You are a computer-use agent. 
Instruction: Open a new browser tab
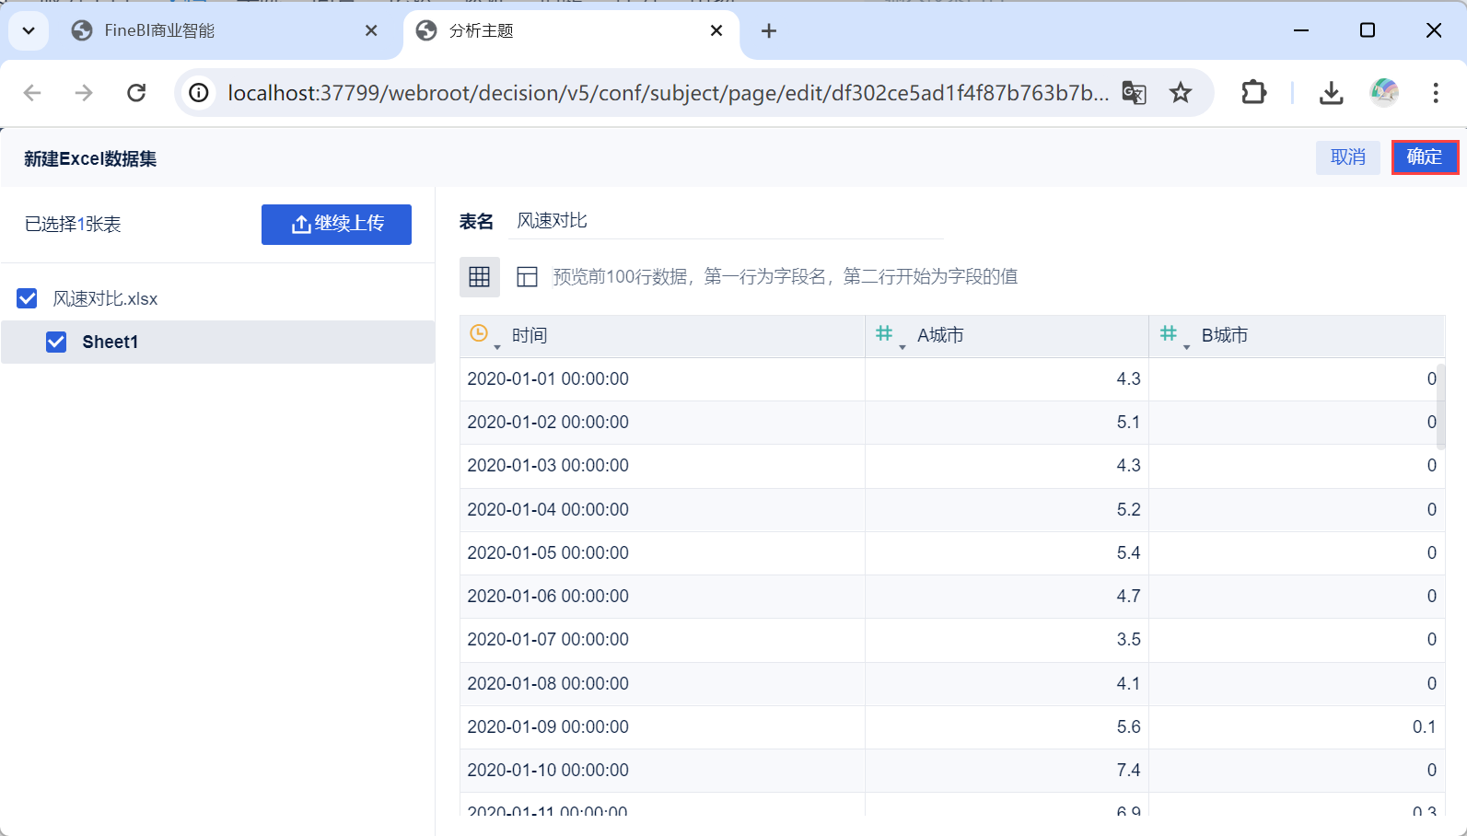[x=769, y=31]
